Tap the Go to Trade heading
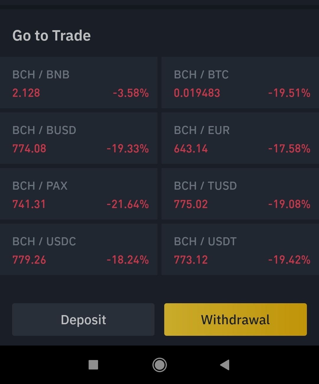Viewport: 319px width, 384px height. click(52, 36)
